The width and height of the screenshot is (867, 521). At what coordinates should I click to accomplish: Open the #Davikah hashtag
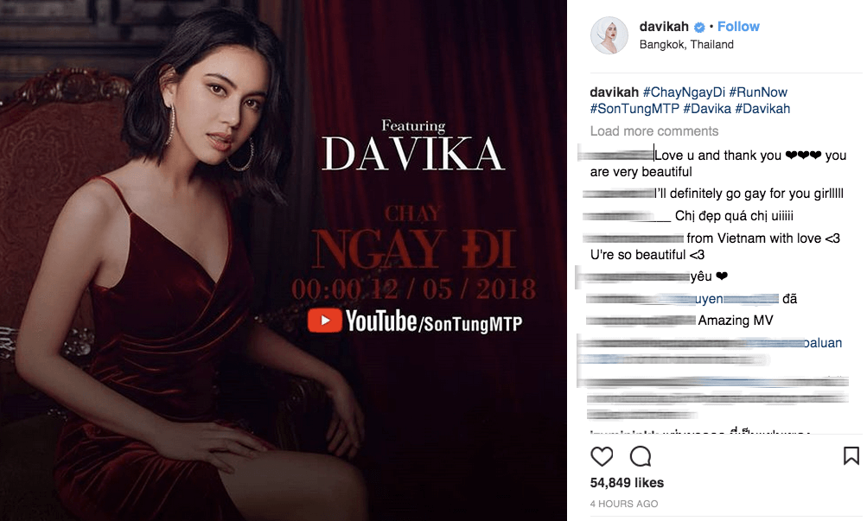[x=762, y=109]
